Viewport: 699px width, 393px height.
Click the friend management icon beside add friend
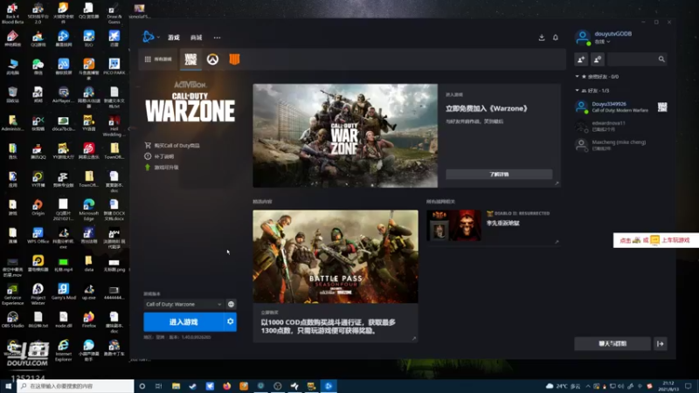[x=598, y=59]
